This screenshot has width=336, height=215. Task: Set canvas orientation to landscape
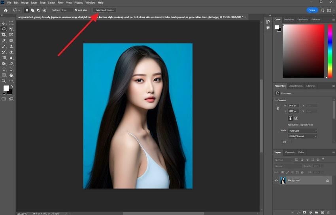pyautogui.click(x=296, y=118)
